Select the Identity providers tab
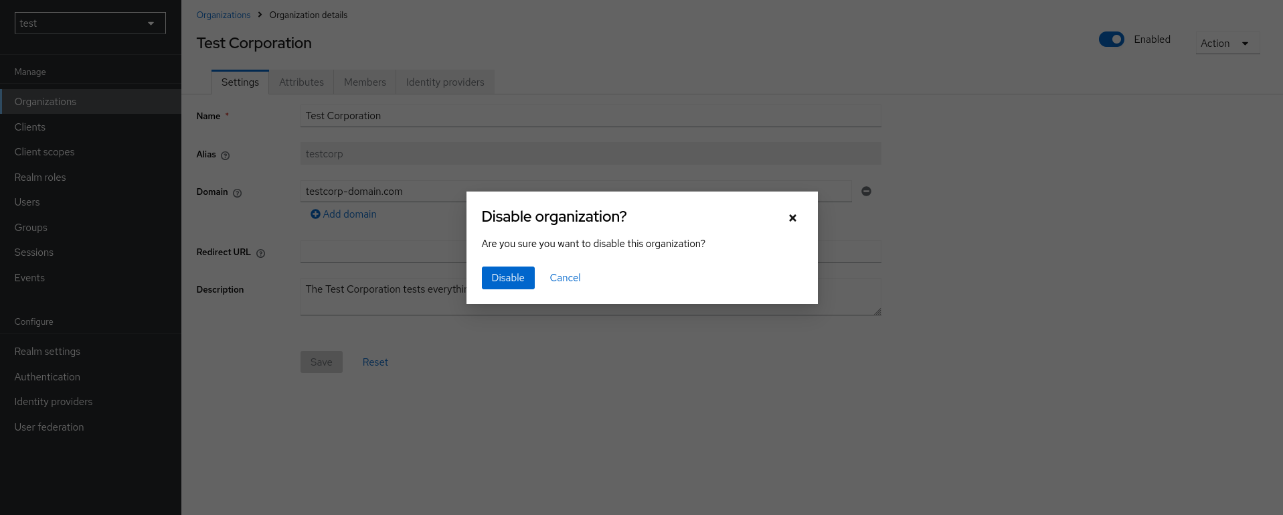 [444, 82]
